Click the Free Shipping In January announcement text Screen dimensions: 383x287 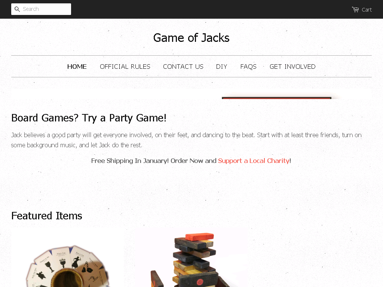point(154,161)
